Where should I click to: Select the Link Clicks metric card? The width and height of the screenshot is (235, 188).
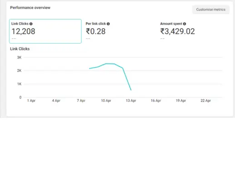click(x=45, y=31)
